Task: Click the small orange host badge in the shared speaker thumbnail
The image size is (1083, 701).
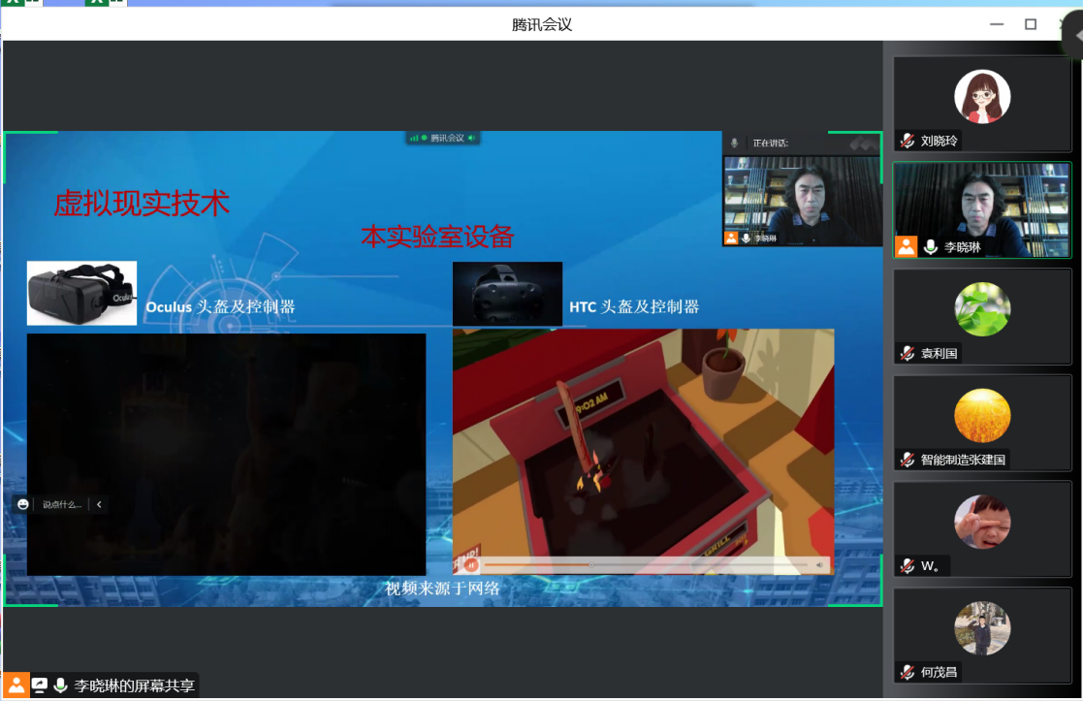Action: [731, 239]
